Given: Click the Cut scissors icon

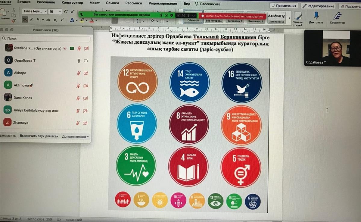Looking at the screenshot, I should tap(14, 10).
